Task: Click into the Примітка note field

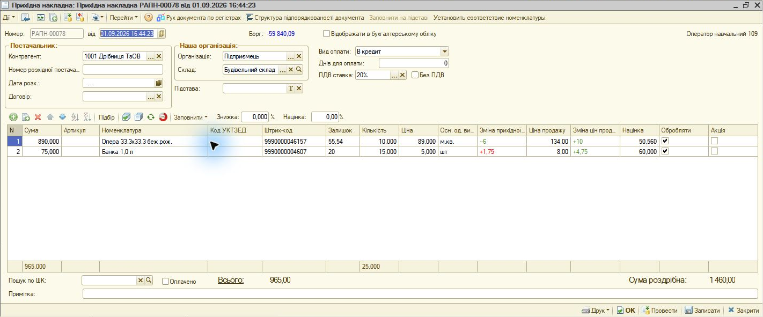Action: 420,293
